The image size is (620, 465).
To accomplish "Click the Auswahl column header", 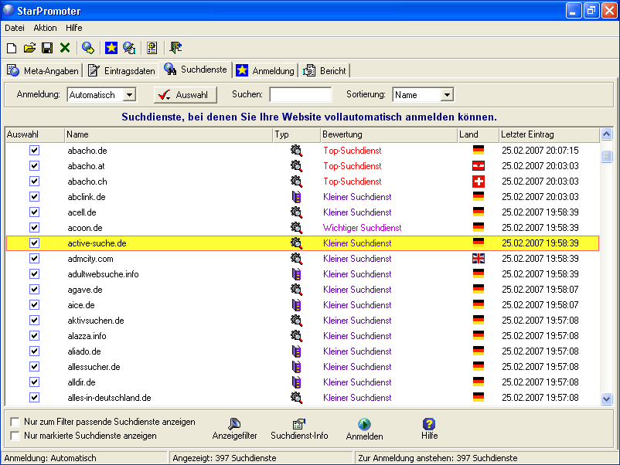I will [34, 134].
